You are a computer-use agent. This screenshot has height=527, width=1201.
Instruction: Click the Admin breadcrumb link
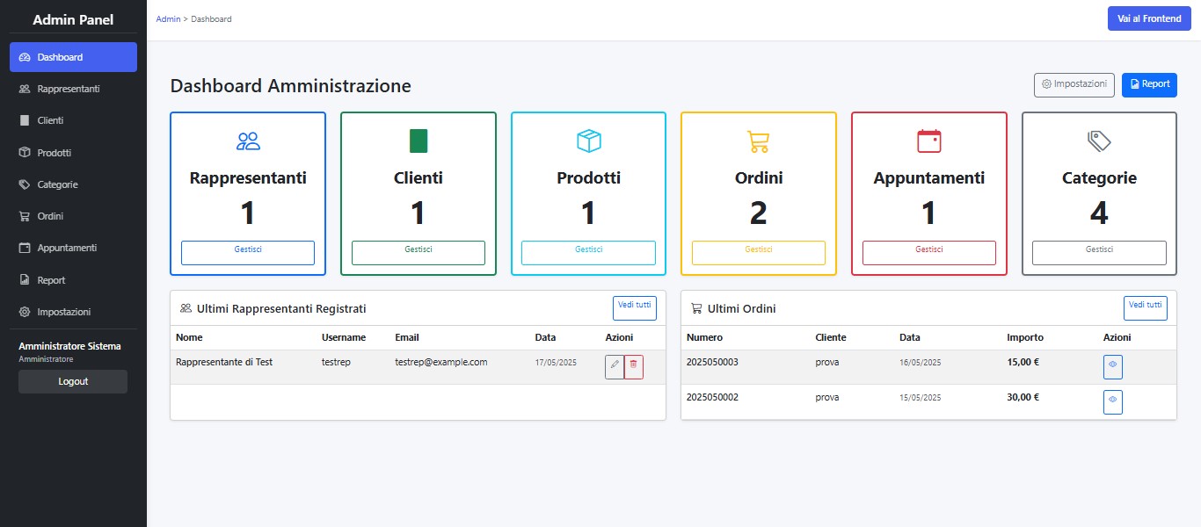168,19
